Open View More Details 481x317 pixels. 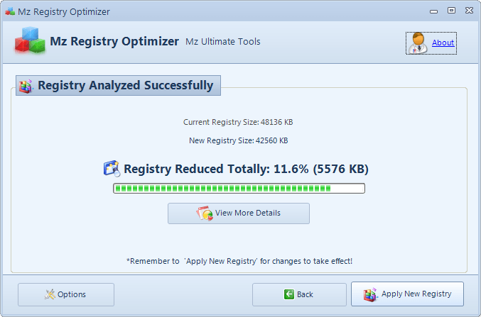(x=238, y=213)
